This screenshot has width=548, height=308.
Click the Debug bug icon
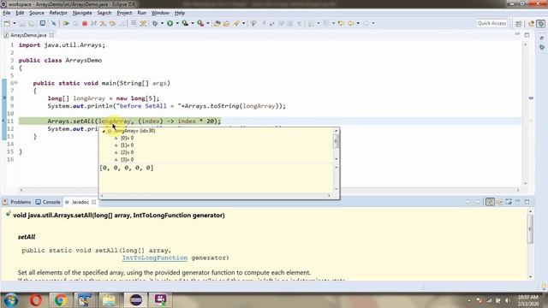pyautogui.click(x=155, y=23)
